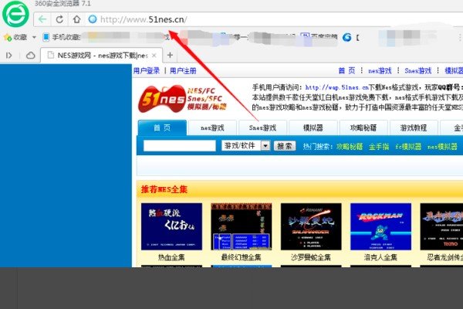This screenshot has height=309, width=463.
Task: Open the 洛克人全集 Rockman thumbnail
Action: pos(380,226)
